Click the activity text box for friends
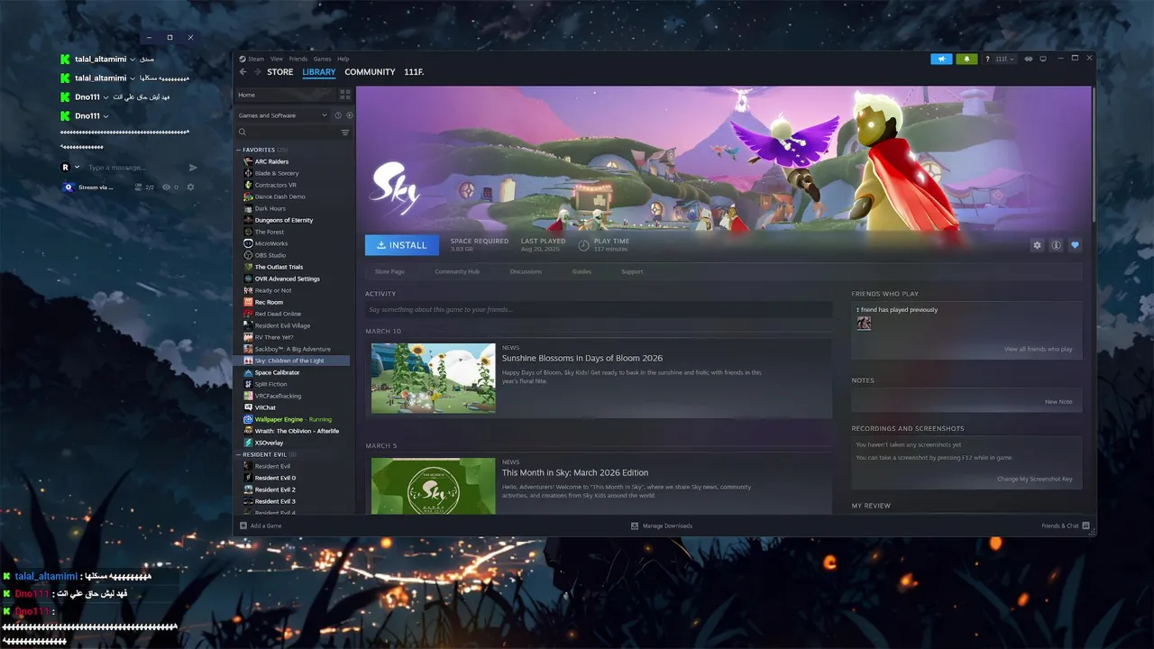Image resolution: width=1154 pixels, height=649 pixels. (599, 309)
